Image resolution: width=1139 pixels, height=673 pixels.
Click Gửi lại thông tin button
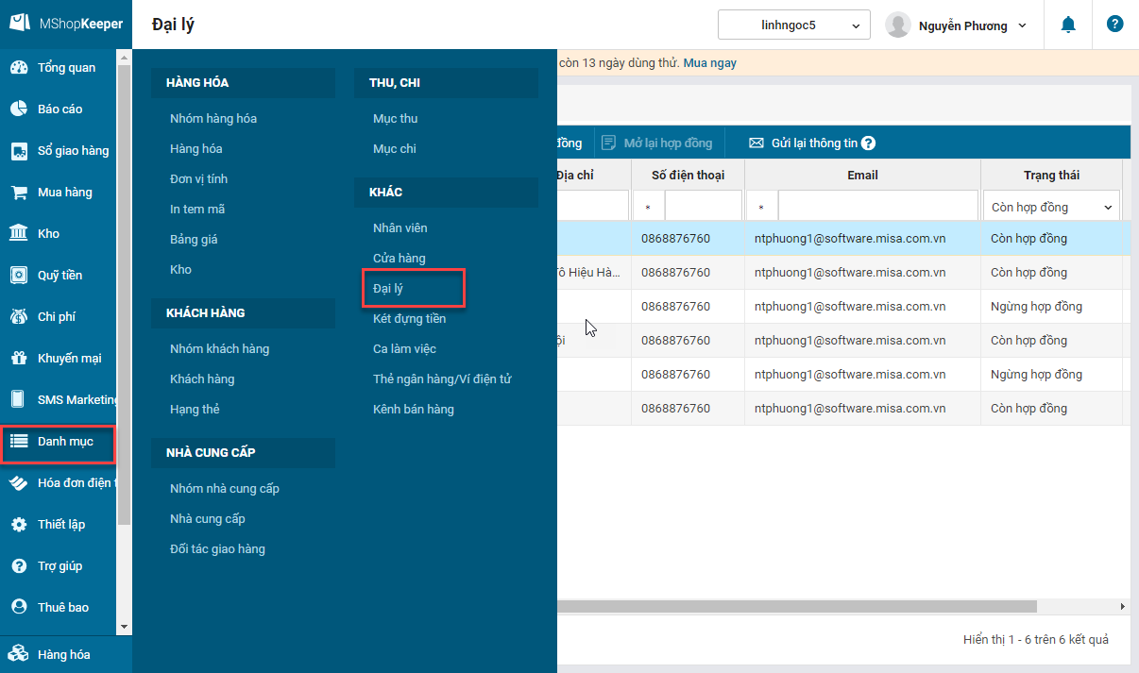click(x=812, y=143)
